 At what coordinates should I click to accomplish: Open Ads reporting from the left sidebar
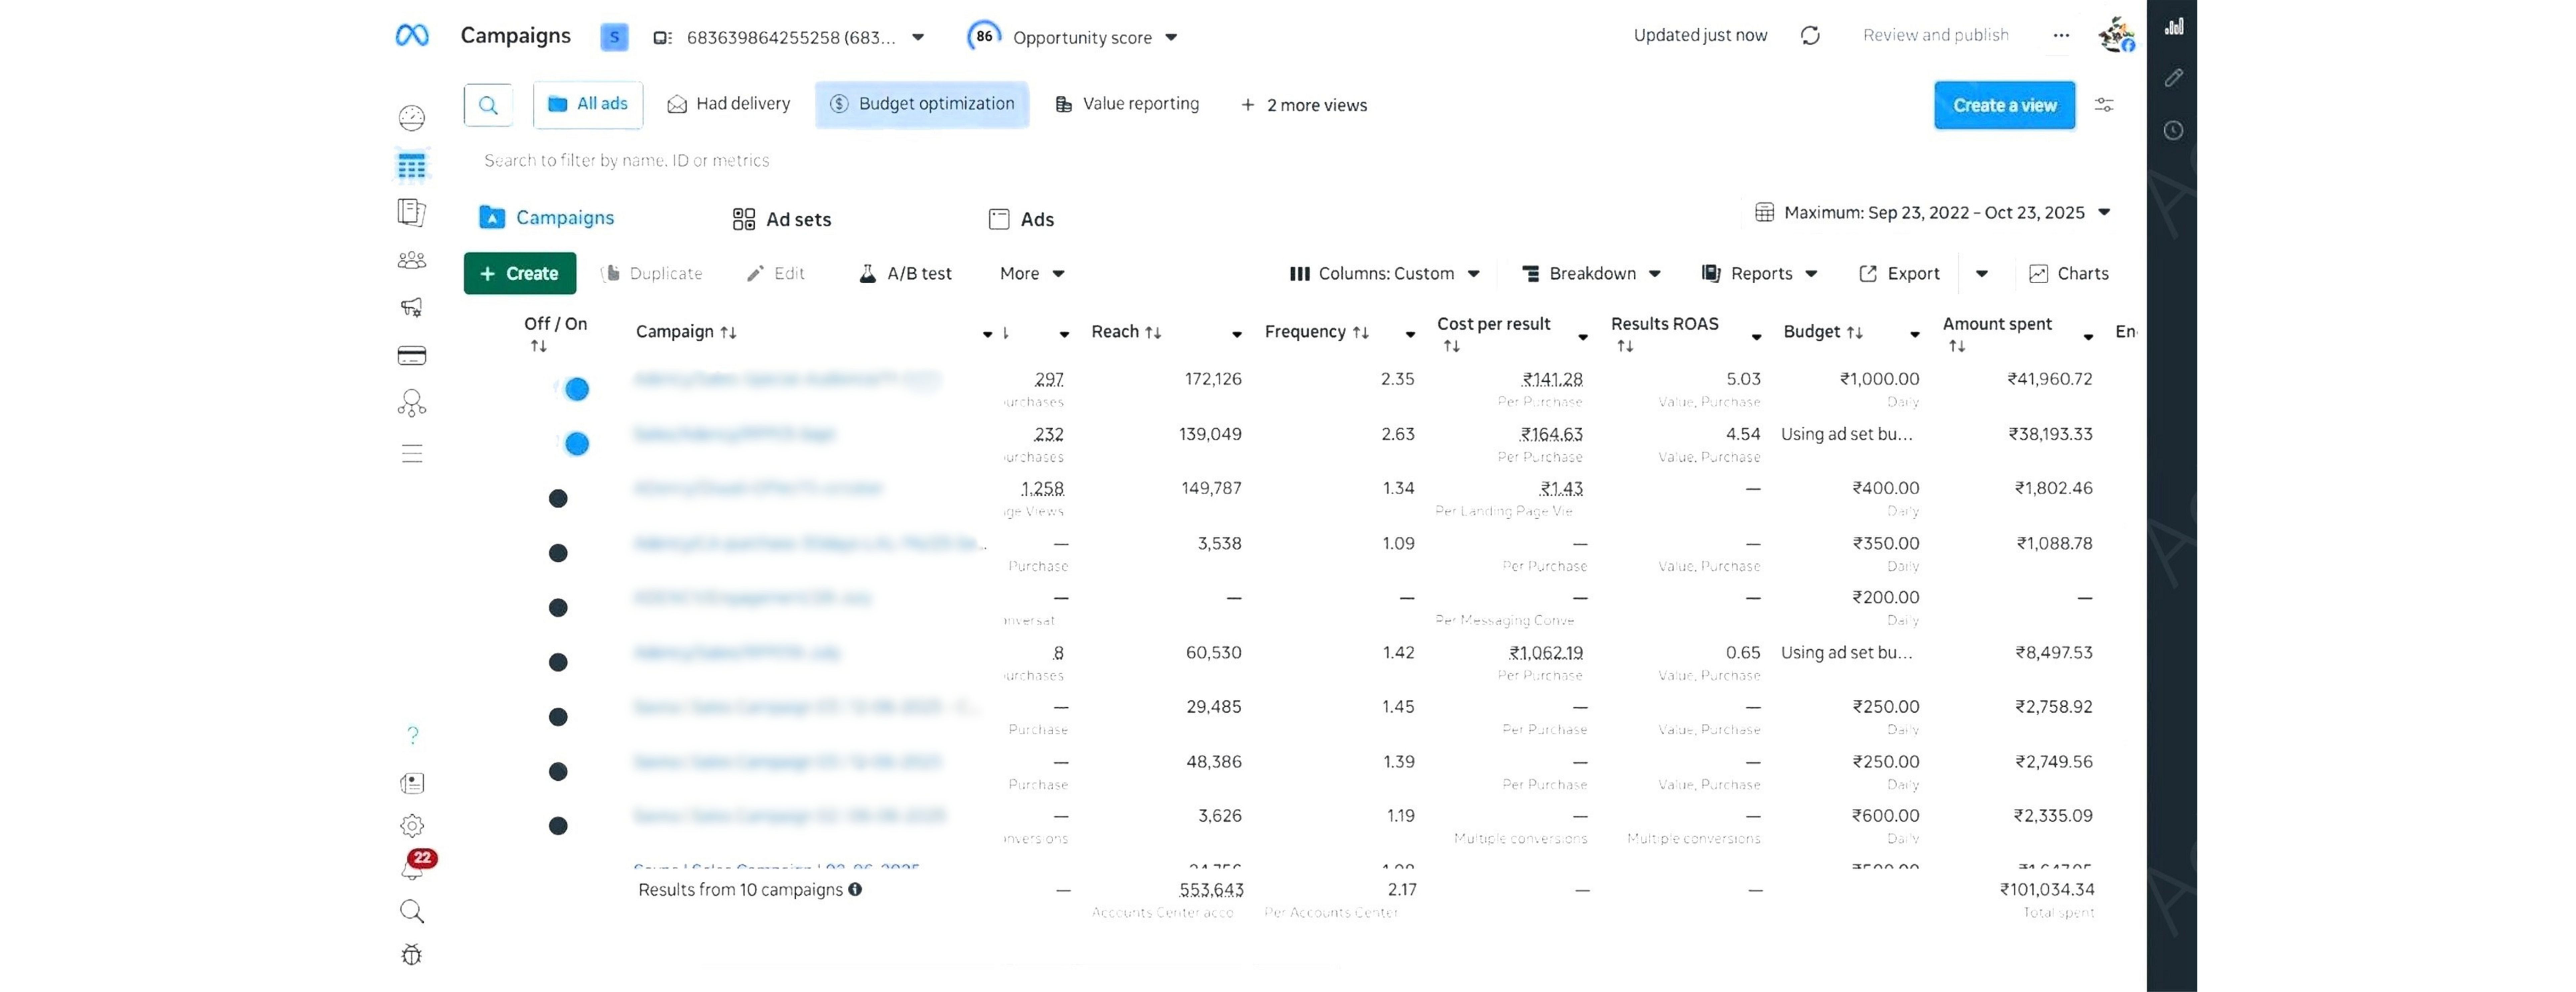pyautogui.click(x=412, y=212)
